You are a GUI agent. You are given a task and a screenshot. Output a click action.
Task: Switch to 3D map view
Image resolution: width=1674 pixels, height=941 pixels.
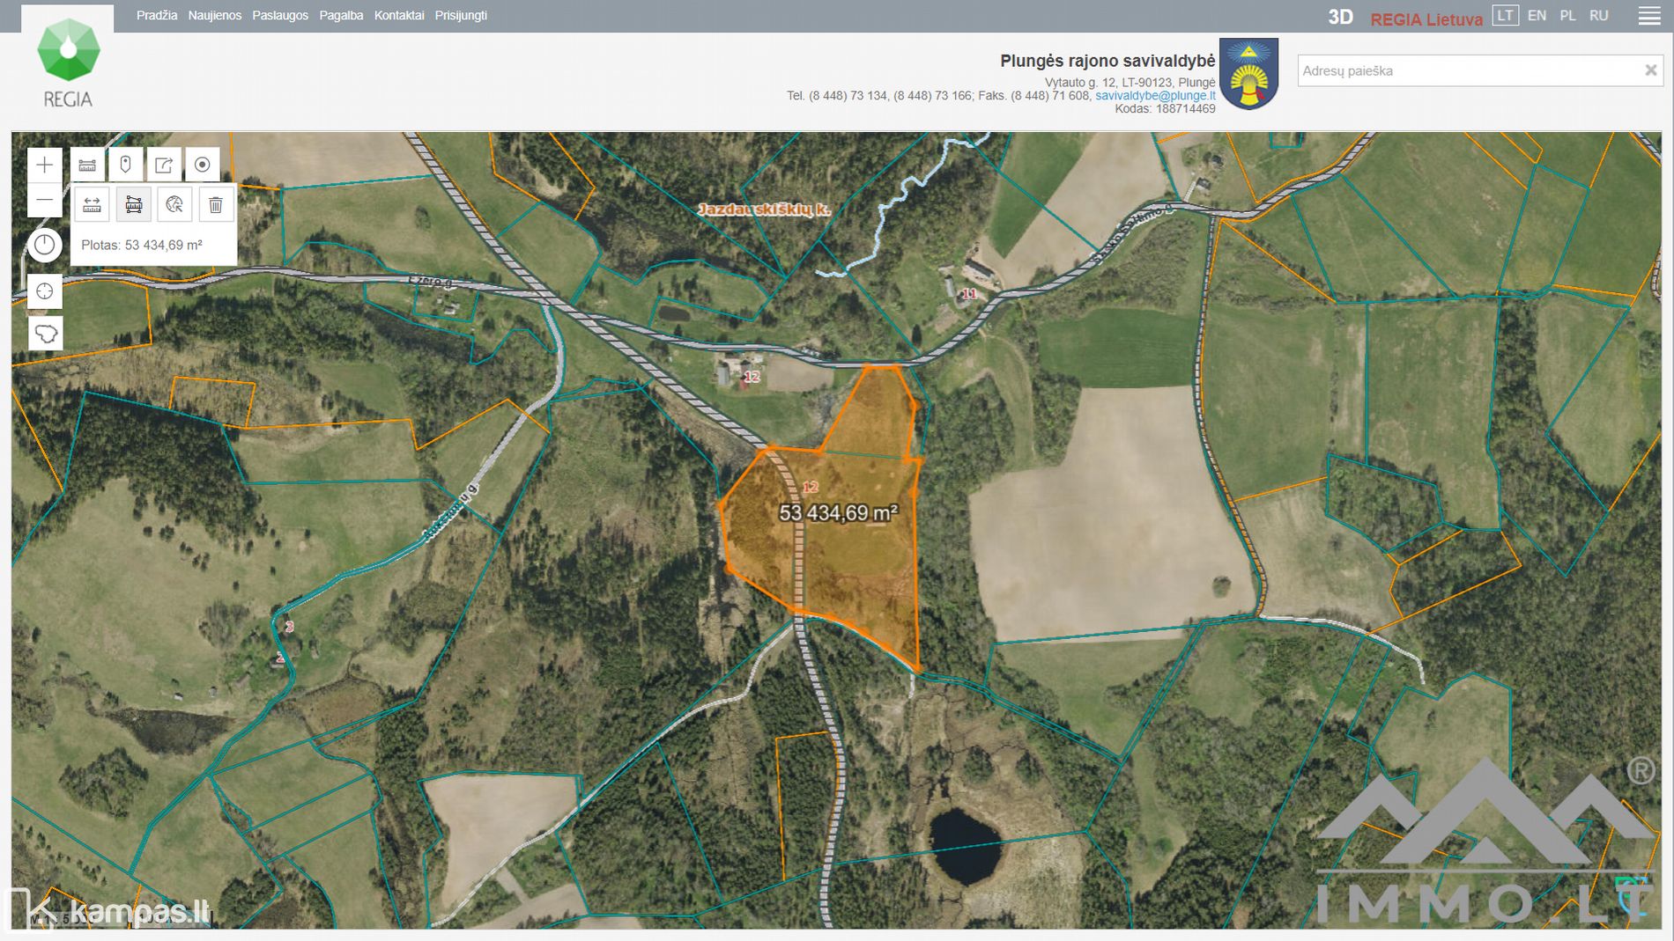click(x=1340, y=17)
